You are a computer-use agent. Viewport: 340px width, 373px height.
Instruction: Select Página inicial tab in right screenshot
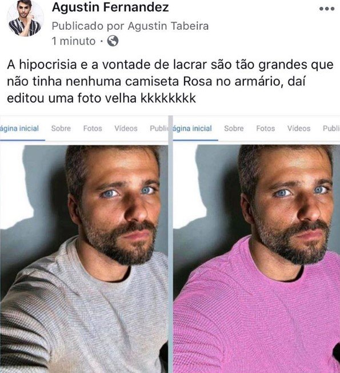coord(192,129)
